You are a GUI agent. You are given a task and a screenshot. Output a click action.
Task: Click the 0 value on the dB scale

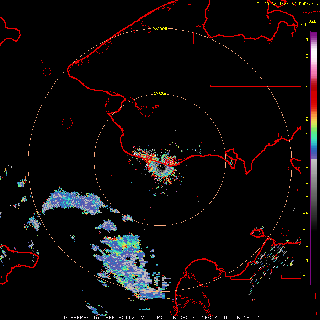coord(307,151)
